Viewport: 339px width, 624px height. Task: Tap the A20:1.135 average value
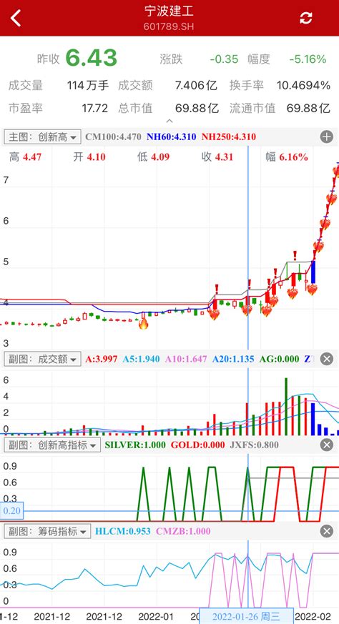click(232, 360)
